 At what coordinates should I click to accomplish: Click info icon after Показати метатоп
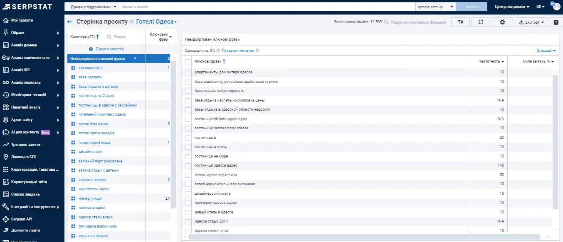point(258,51)
